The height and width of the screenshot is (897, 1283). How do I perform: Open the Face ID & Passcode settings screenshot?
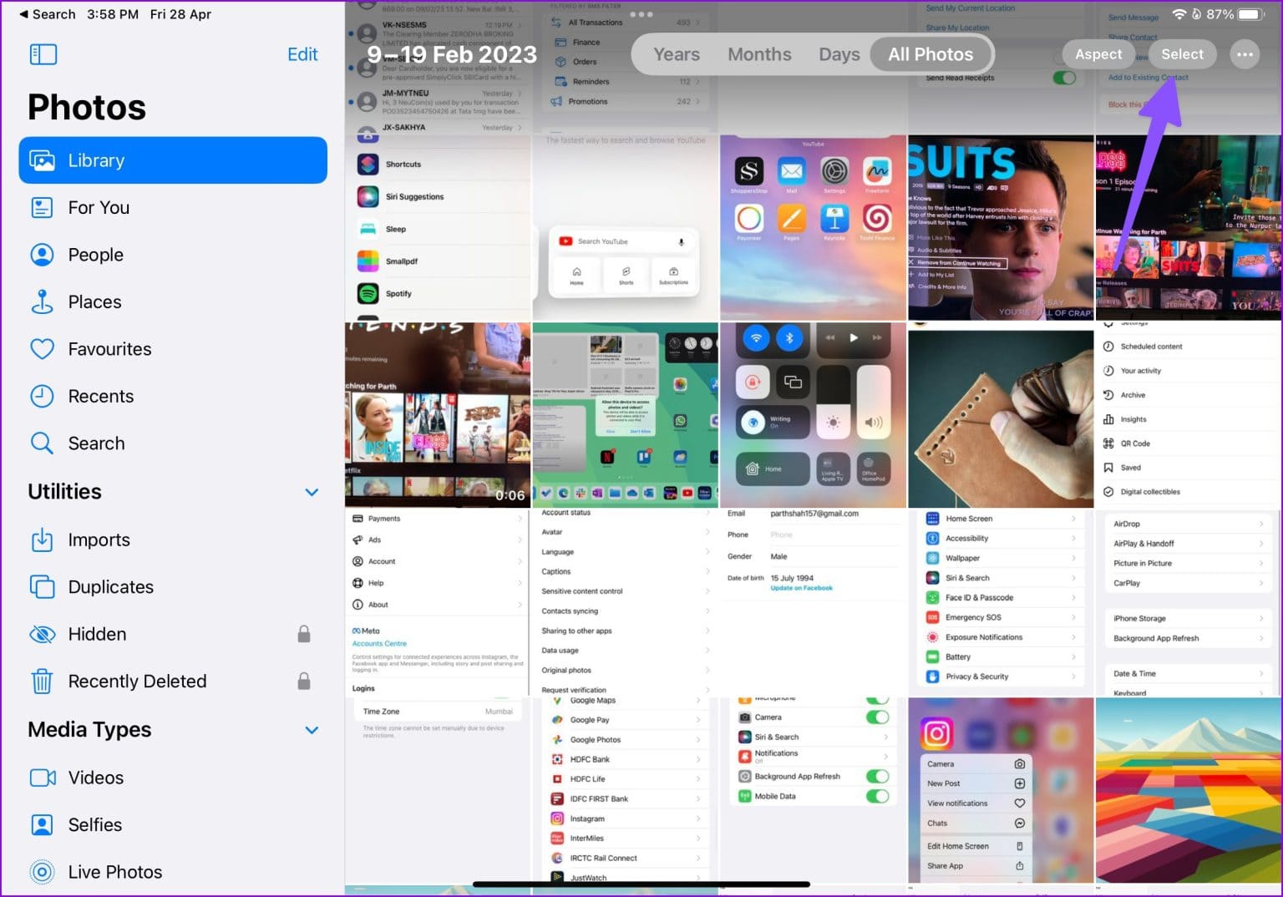coord(1001,603)
